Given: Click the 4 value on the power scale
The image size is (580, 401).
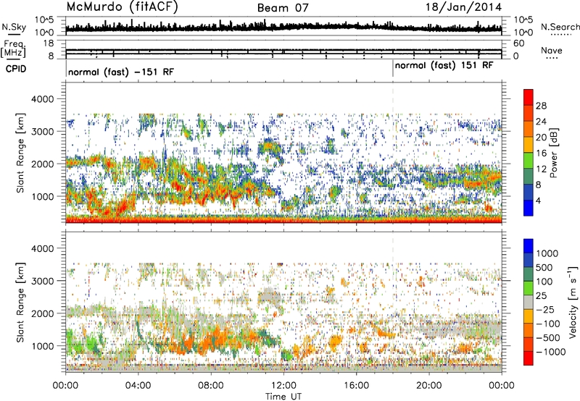Looking at the screenshot, I should point(538,200).
